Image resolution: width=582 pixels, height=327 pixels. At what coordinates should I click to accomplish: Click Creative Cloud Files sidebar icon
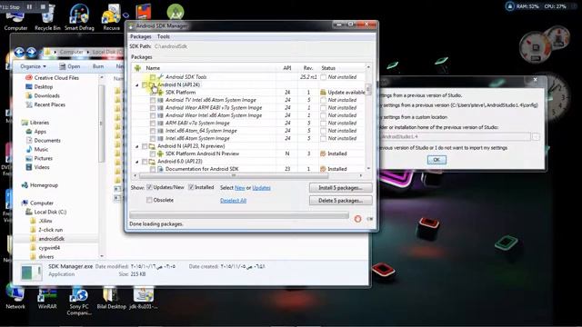point(29,78)
